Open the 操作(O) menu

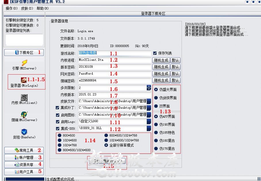12,8
